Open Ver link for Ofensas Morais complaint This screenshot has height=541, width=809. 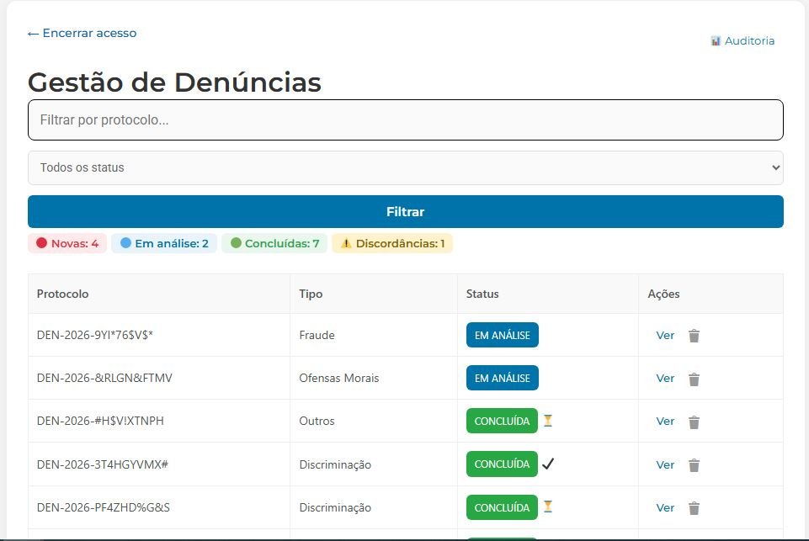coord(665,379)
